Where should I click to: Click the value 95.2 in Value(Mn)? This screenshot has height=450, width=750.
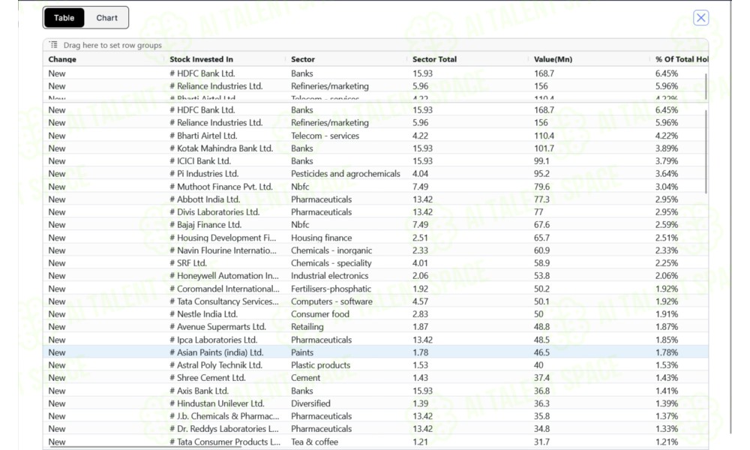pos(541,173)
